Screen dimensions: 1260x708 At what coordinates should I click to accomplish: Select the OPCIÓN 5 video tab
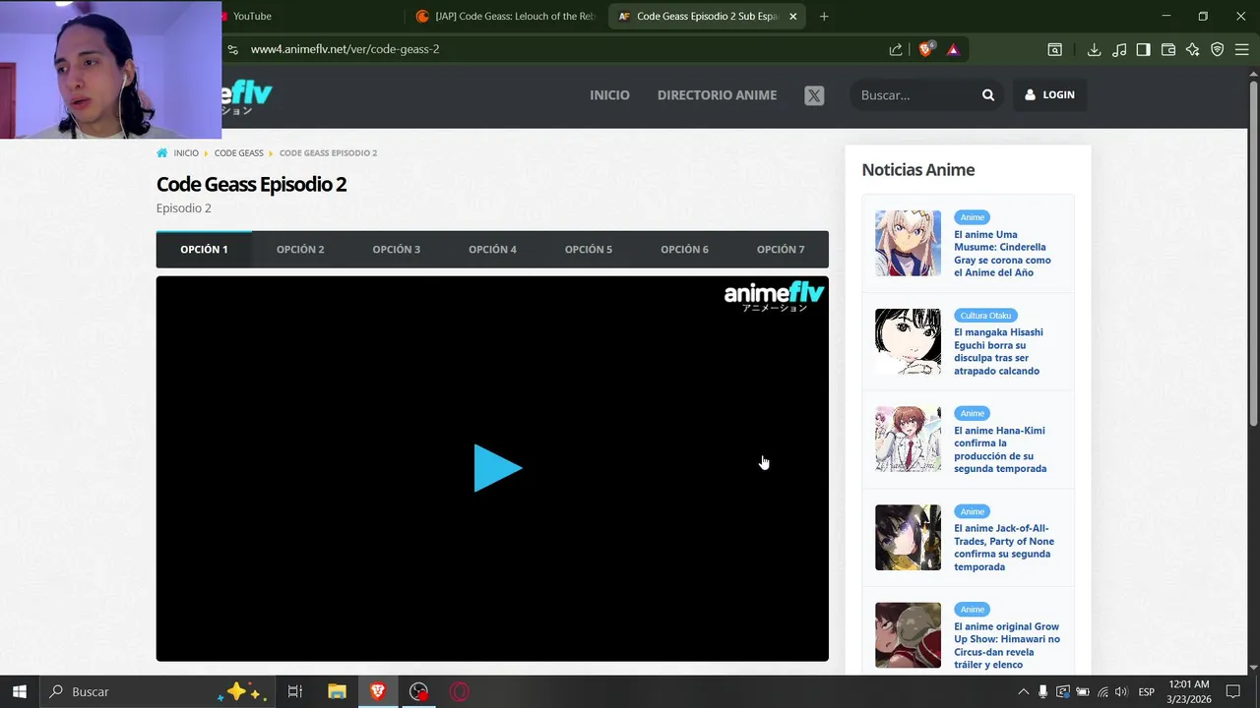click(x=589, y=250)
